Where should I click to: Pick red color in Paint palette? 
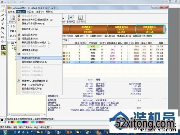point(12,122)
